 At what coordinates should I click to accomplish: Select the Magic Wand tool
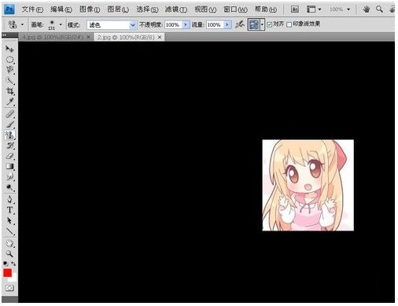tap(9, 80)
